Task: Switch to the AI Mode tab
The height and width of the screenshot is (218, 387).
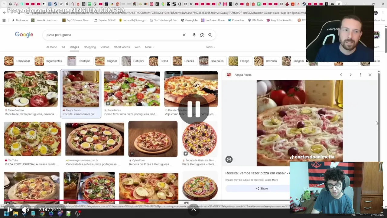Action: coord(51,47)
